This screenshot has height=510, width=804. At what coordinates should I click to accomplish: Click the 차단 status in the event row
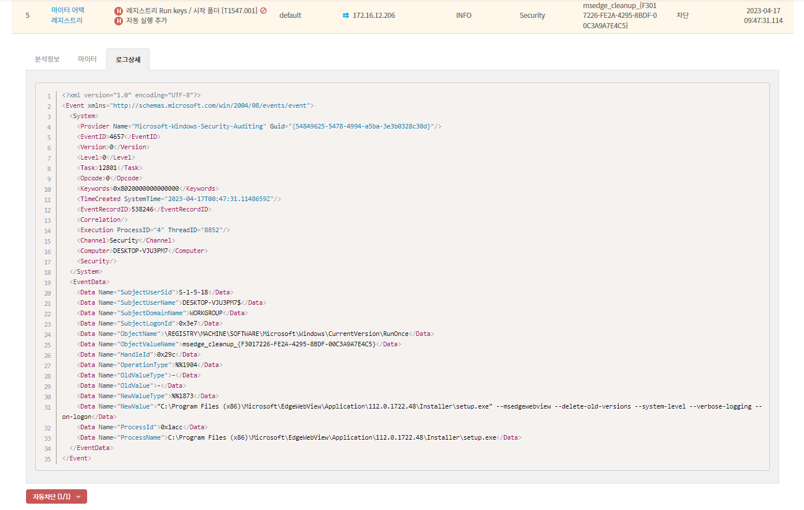coord(683,16)
